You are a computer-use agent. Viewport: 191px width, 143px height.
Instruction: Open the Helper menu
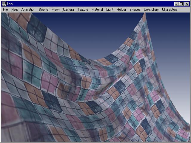click(121, 10)
